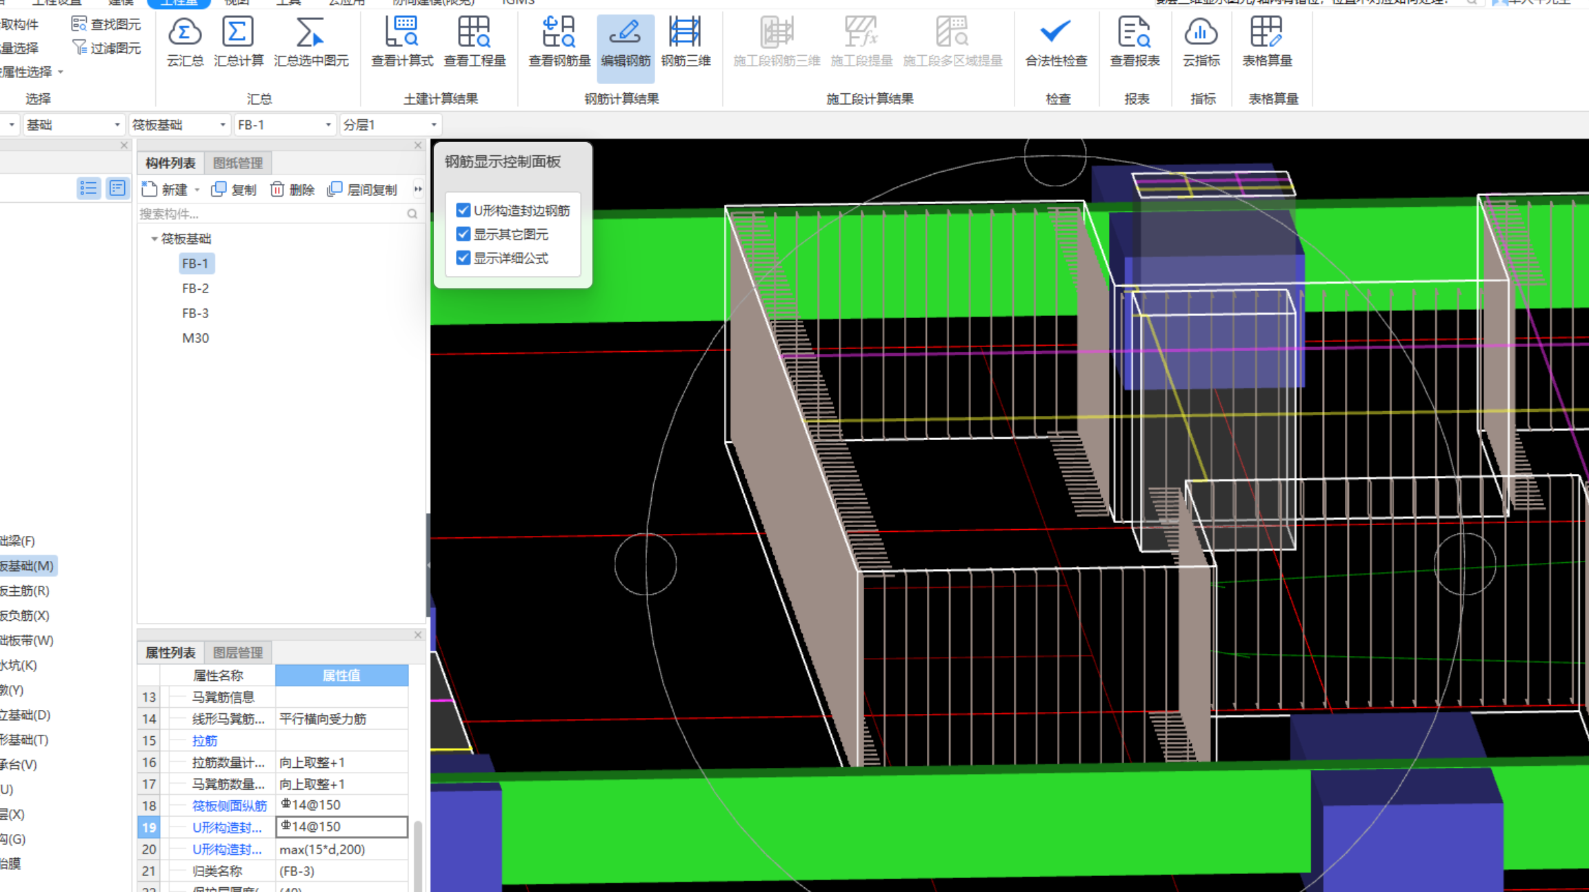Switch to list view icon in left panel
The width and height of the screenshot is (1589, 892).
(88, 188)
